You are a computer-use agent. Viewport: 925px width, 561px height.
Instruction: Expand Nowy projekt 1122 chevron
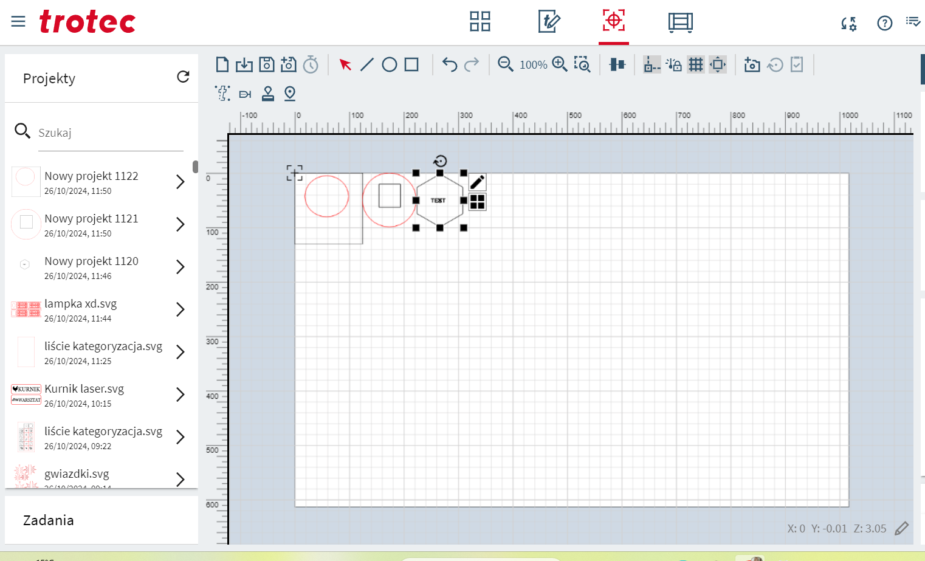[180, 182]
